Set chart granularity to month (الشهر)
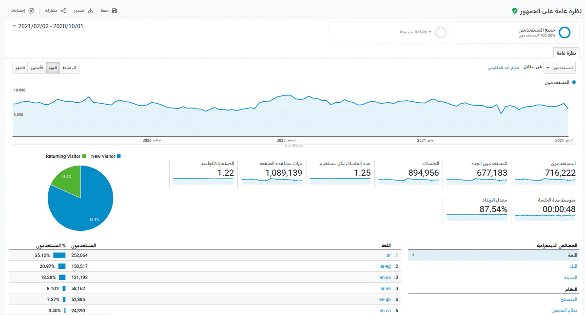The width and height of the screenshot is (585, 315). pyautogui.click(x=20, y=68)
